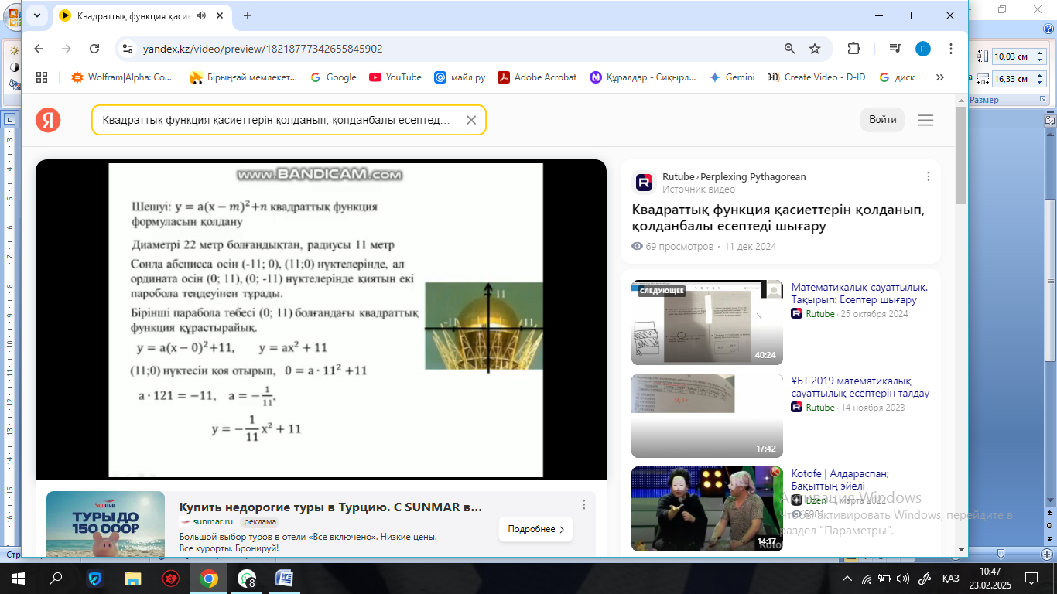The image size is (1057, 594).
Task: Open the media control icon in toolbar
Action: 895,49
